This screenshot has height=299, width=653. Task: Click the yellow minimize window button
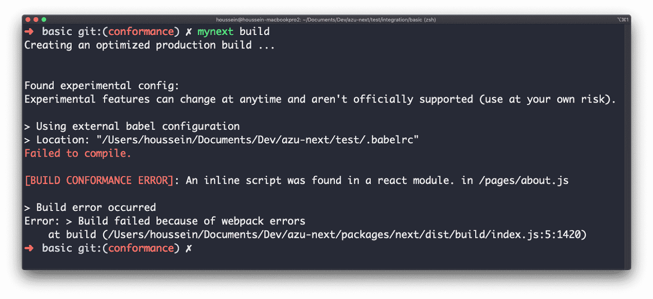tap(36, 20)
